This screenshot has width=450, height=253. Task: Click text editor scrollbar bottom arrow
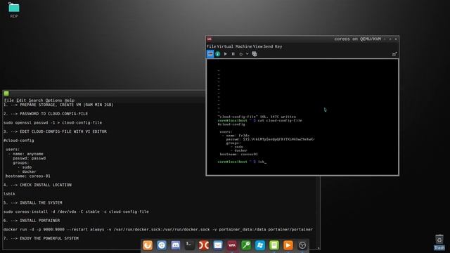tap(319, 248)
